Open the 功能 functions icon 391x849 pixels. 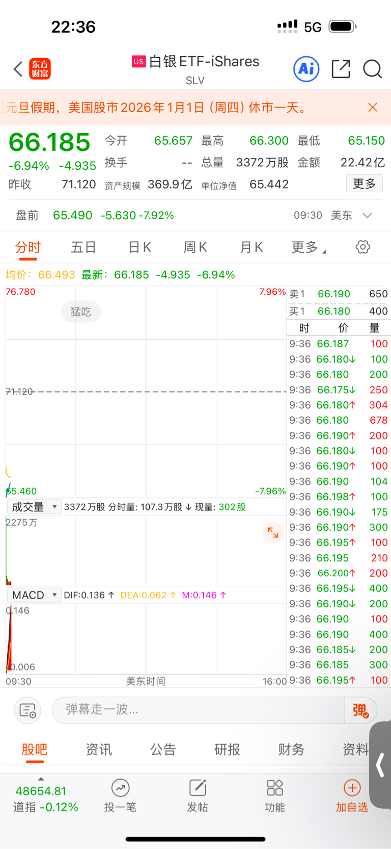pos(275,796)
